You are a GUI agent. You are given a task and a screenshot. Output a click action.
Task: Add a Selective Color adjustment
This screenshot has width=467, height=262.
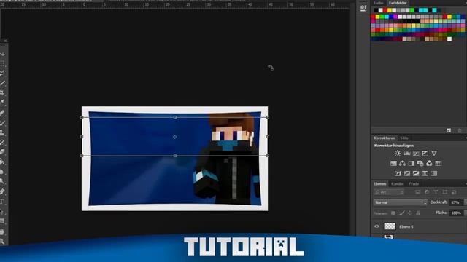(433, 173)
